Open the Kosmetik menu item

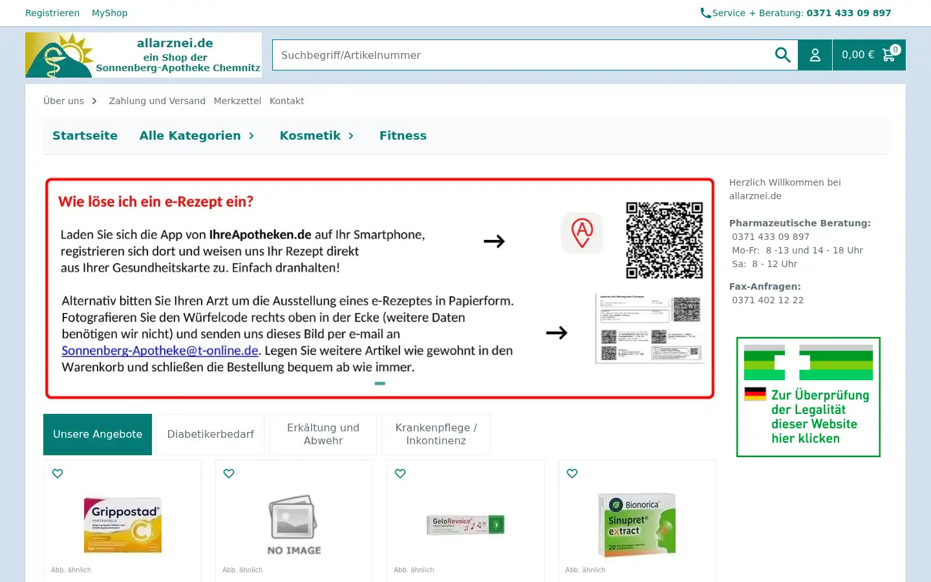click(310, 136)
